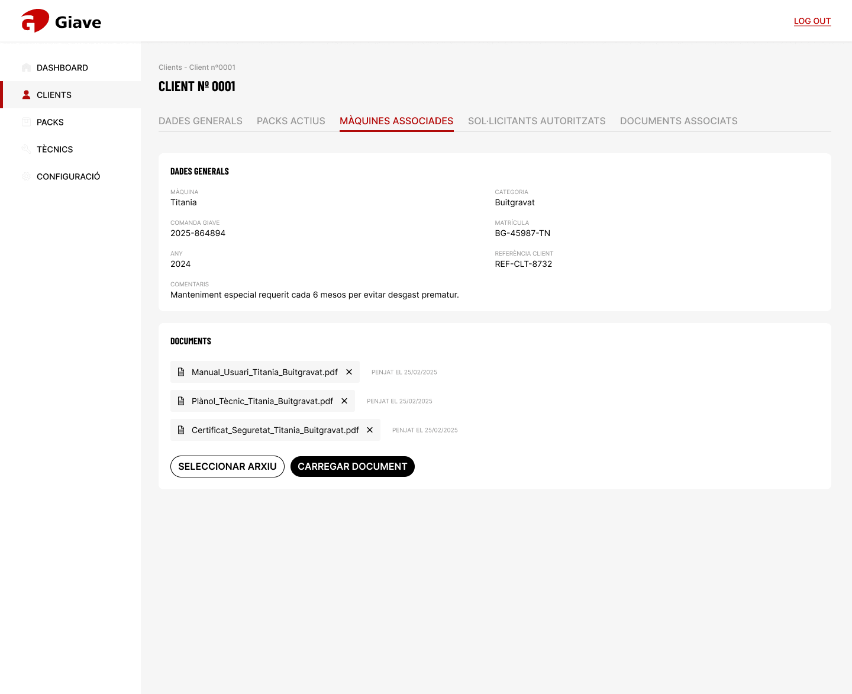
Task: Click the Log Out link
Action: pos(812,21)
